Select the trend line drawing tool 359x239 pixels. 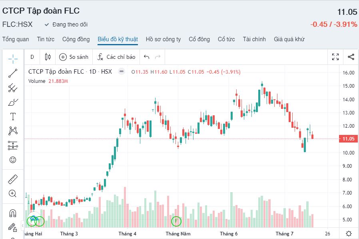point(13,73)
